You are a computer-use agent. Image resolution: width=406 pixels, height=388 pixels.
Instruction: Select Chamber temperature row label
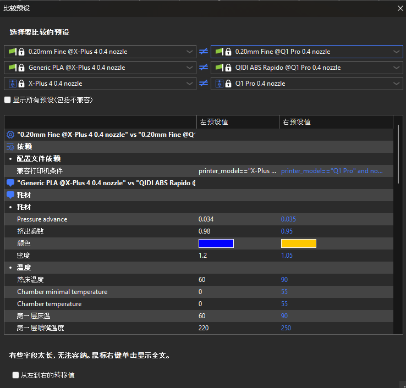coord(49,304)
